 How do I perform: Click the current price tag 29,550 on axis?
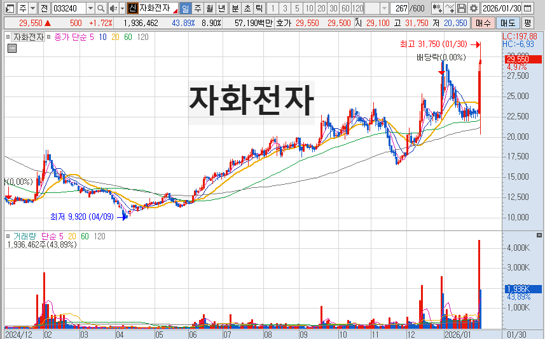click(523, 60)
